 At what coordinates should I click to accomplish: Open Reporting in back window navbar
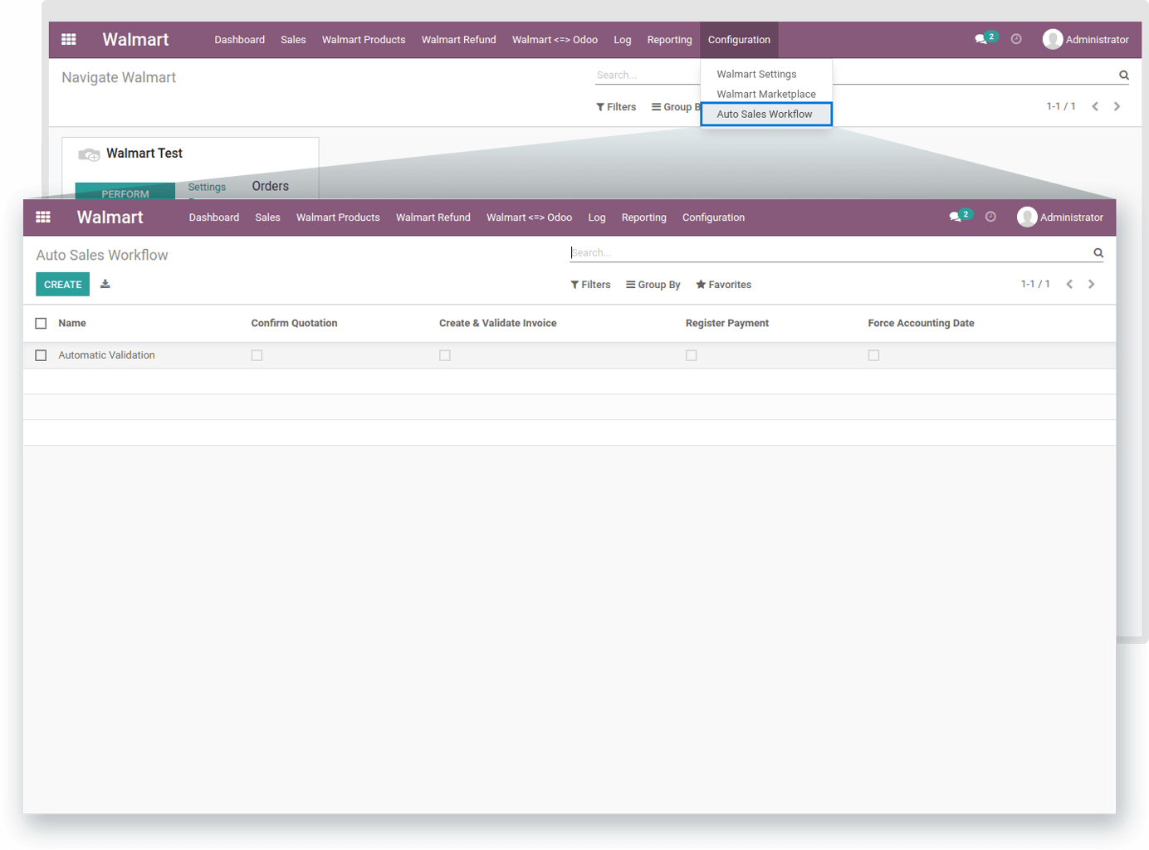pyautogui.click(x=669, y=40)
